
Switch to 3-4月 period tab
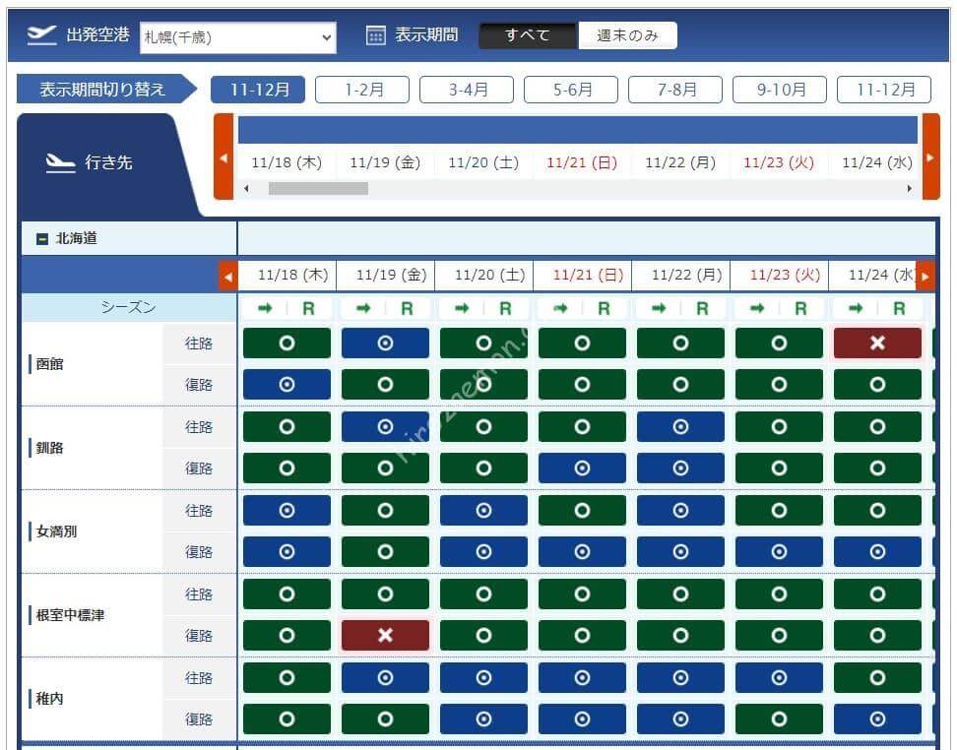pyautogui.click(x=467, y=90)
